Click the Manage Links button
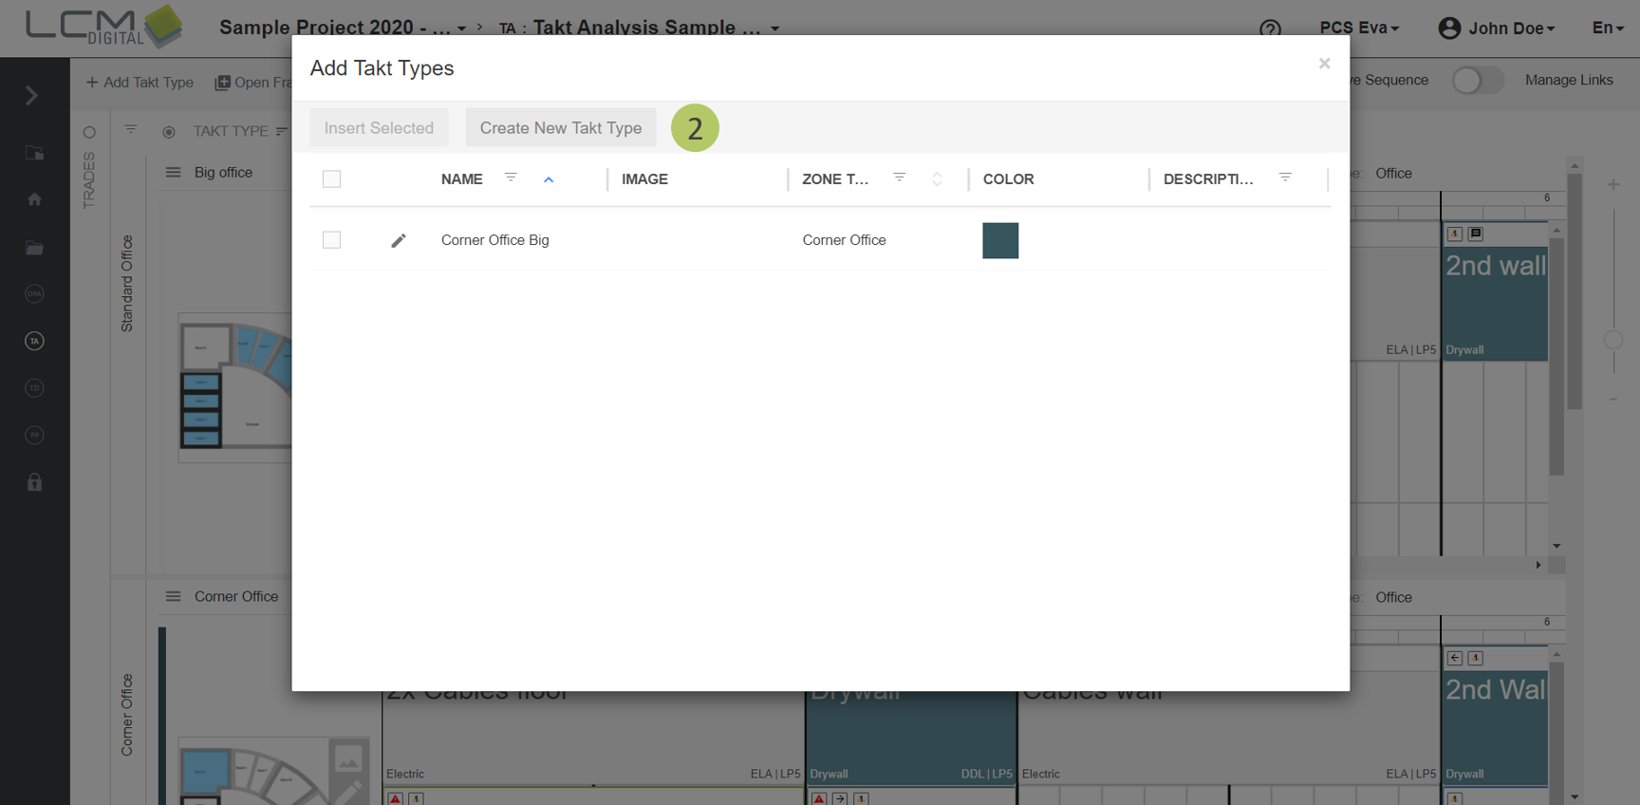Viewport: 1640px width, 805px height. (x=1568, y=81)
